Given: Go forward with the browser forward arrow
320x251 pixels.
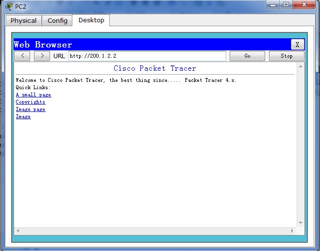Looking at the screenshot, I should (42, 56).
